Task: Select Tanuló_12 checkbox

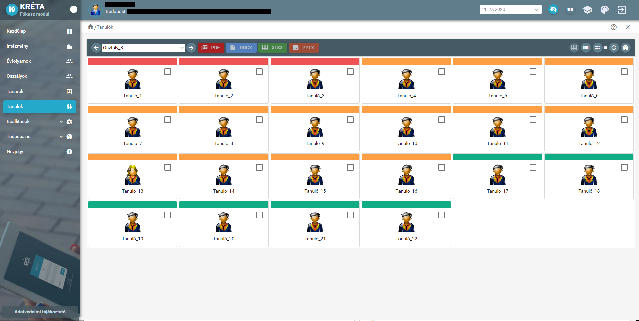Action: tap(624, 120)
